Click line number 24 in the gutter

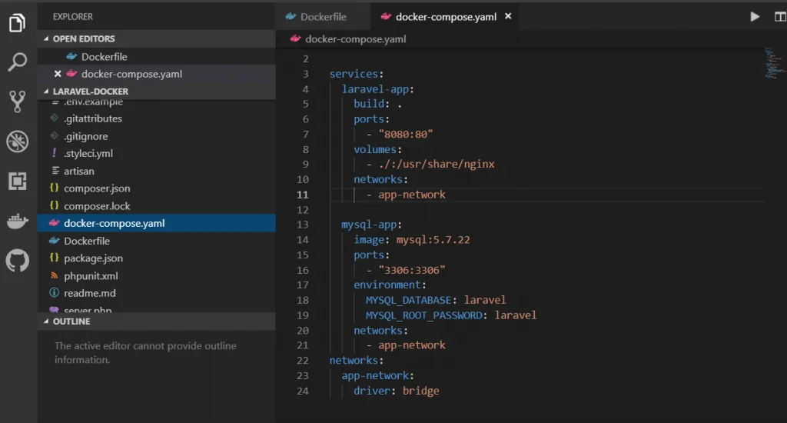tap(302, 391)
